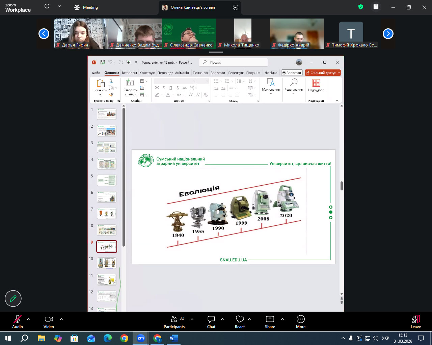432x345 pixels.
Task: Open meeting info circle icon
Action: coord(47,6)
